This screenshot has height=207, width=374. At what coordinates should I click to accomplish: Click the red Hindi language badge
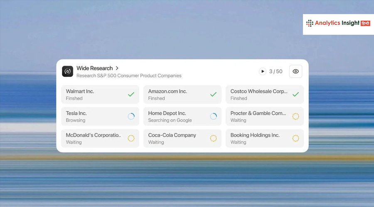point(365,23)
